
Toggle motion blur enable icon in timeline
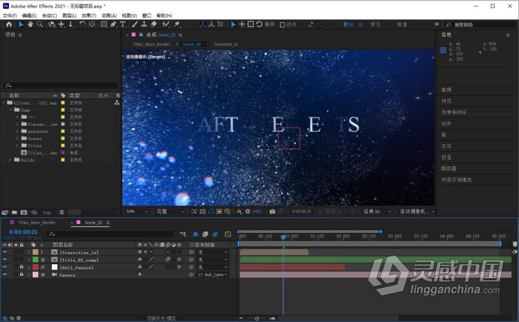[x=215, y=234]
